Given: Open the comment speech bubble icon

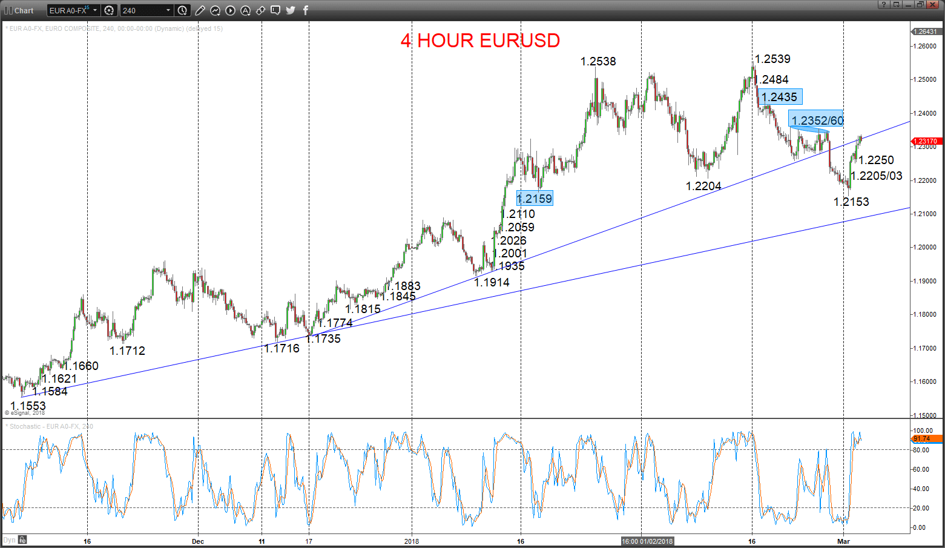Looking at the screenshot, I should [x=275, y=10].
